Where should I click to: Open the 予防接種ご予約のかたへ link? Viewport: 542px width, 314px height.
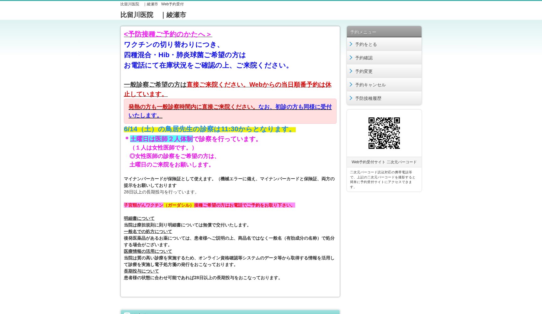click(167, 35)
